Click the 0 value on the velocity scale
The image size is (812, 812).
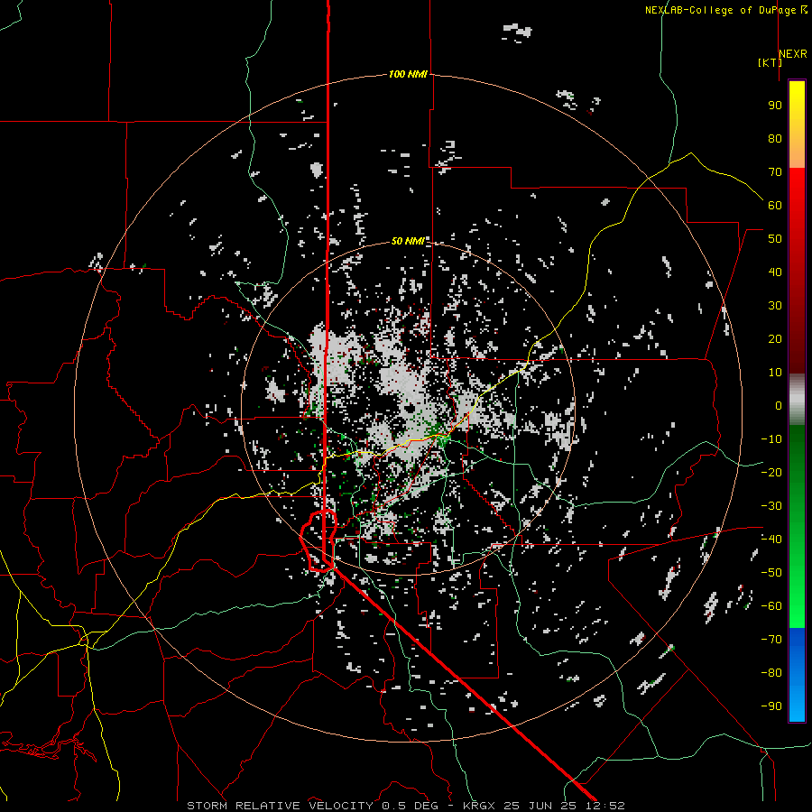point(779,406)
